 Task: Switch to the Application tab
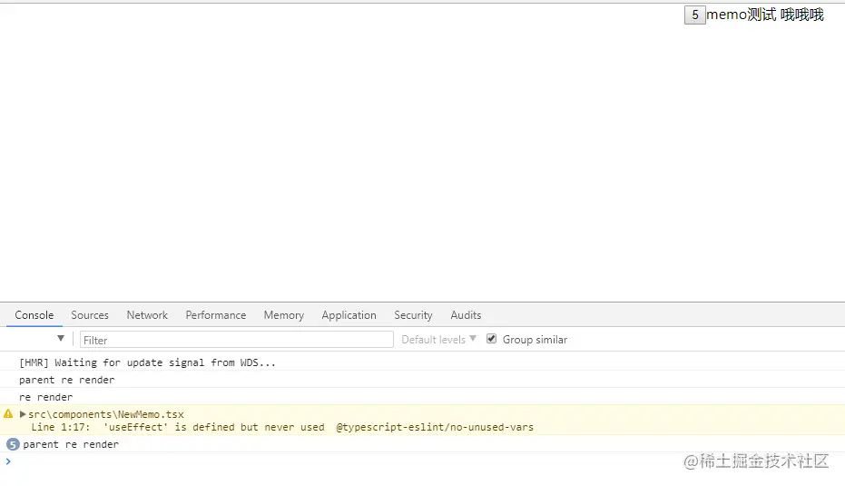(x=349, y=315)
